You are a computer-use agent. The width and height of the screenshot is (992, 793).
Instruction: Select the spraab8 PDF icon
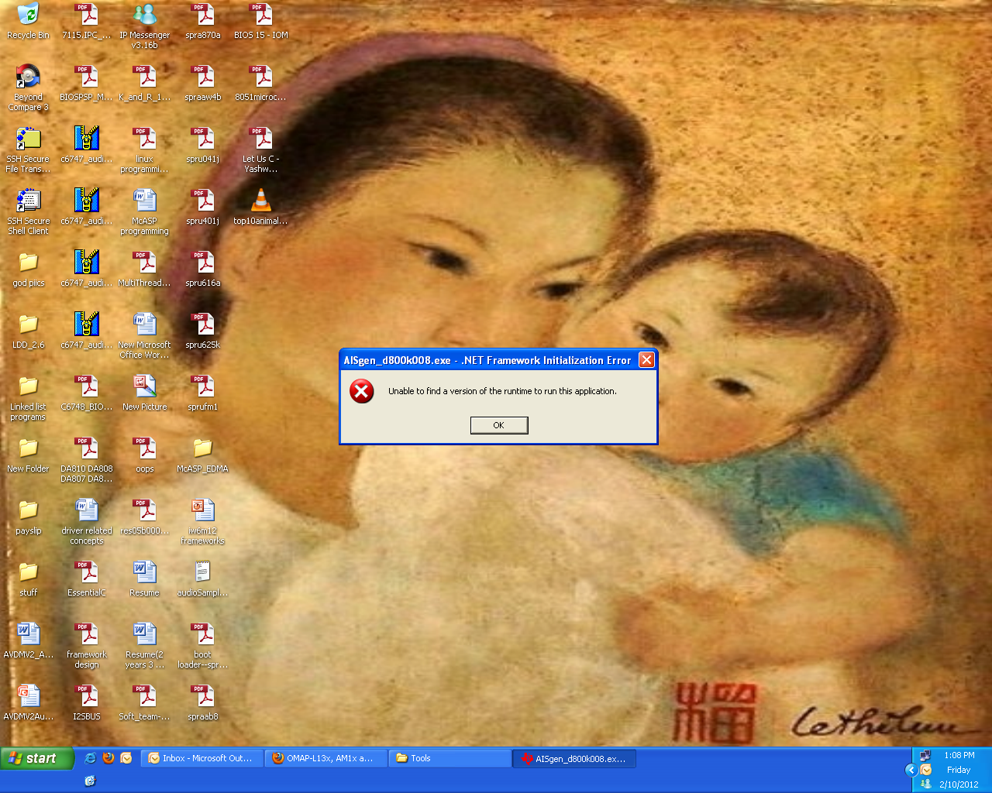tap(203, 702)
